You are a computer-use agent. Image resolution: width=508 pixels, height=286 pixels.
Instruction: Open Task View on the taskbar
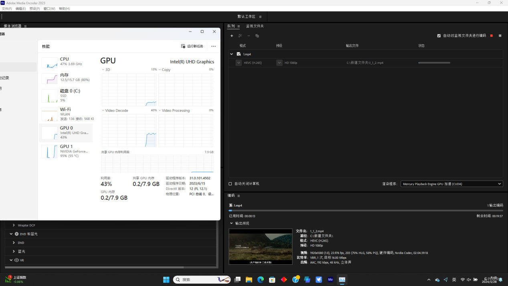coord(237,280)
